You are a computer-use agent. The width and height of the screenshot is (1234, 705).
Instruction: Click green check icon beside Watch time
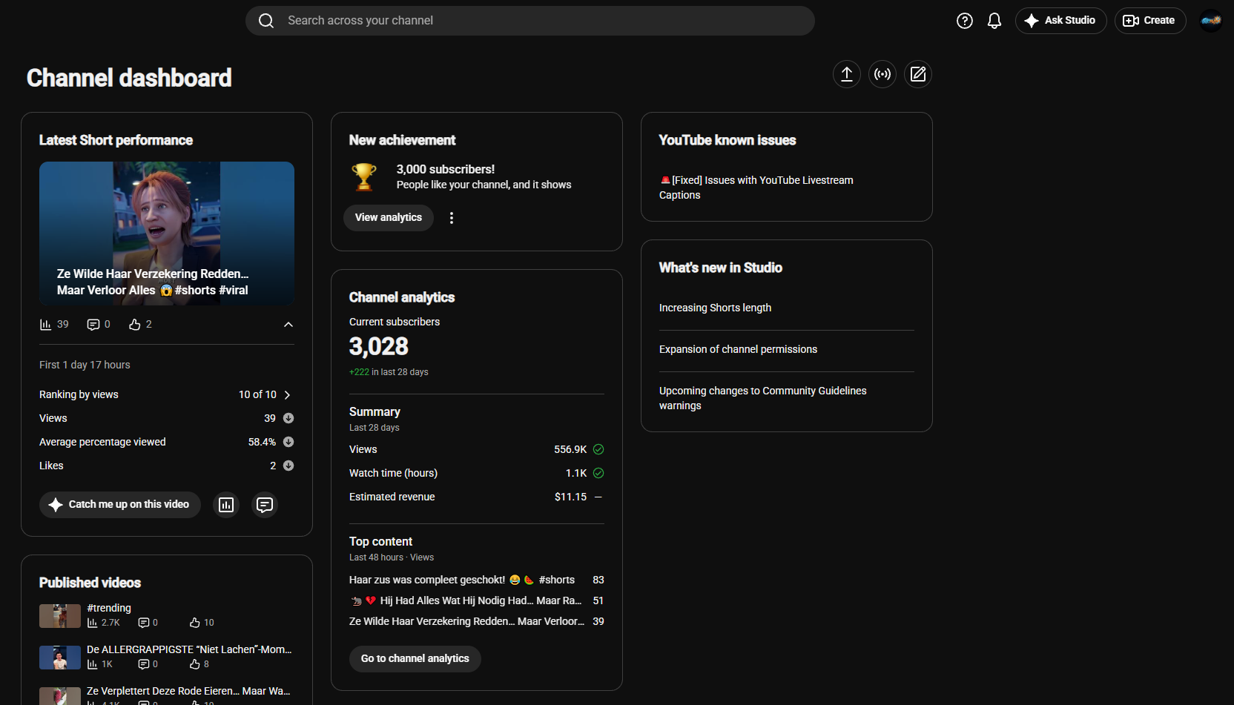coord(598,473)
